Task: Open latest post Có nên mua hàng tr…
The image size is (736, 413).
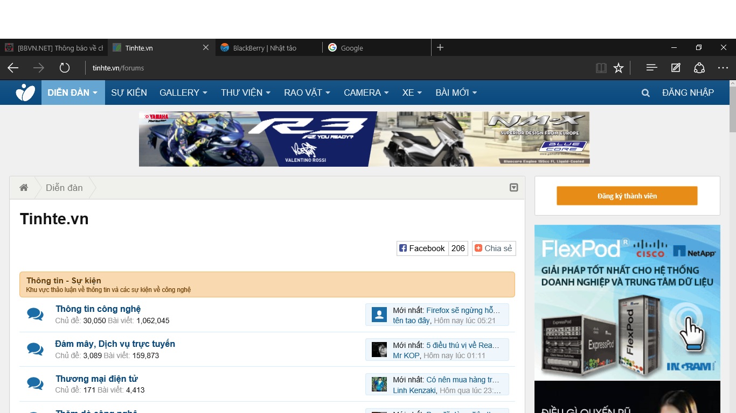Action: coord(463,380)
